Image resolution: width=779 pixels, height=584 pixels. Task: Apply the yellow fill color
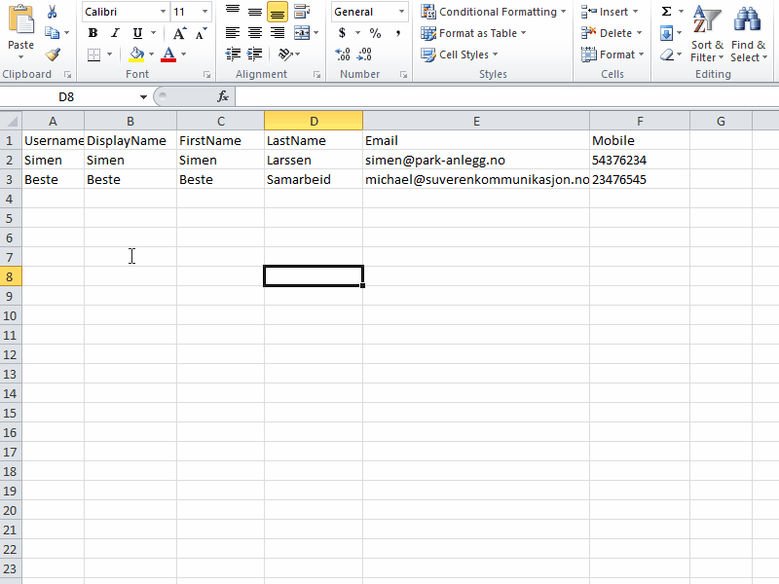point(136,55)
